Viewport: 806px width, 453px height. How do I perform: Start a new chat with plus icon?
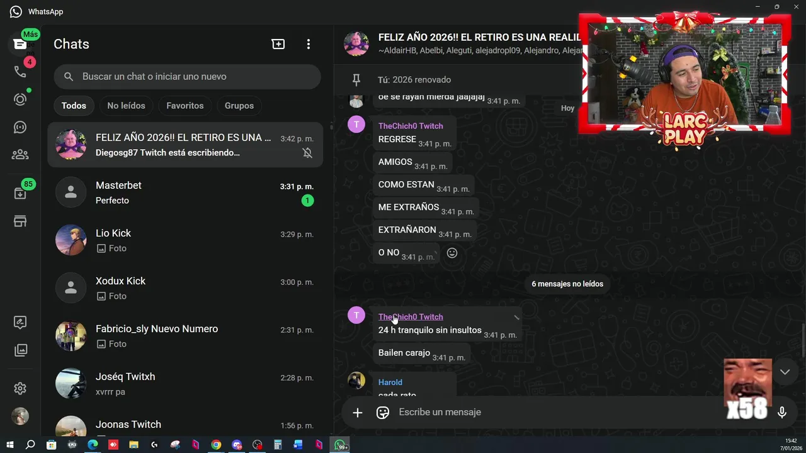click(x=278, y=44)
